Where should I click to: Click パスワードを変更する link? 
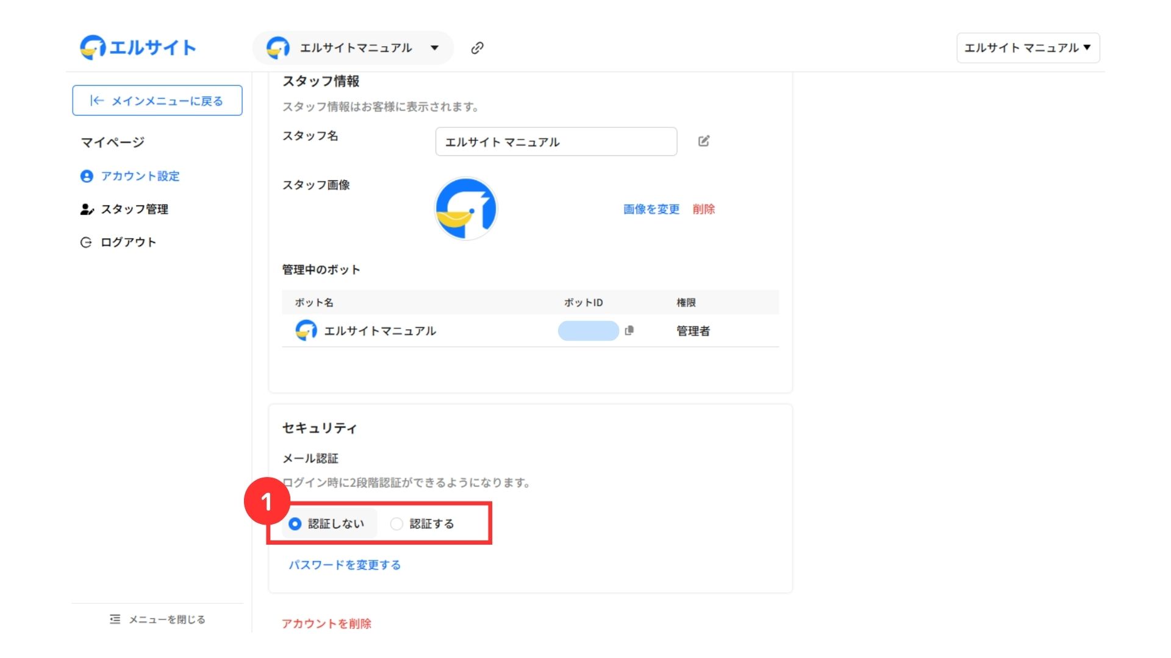click(345, 565)
